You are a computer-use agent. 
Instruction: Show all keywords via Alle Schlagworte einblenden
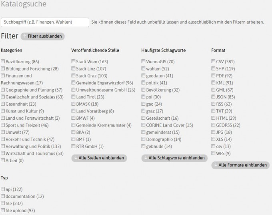point(174,158)
